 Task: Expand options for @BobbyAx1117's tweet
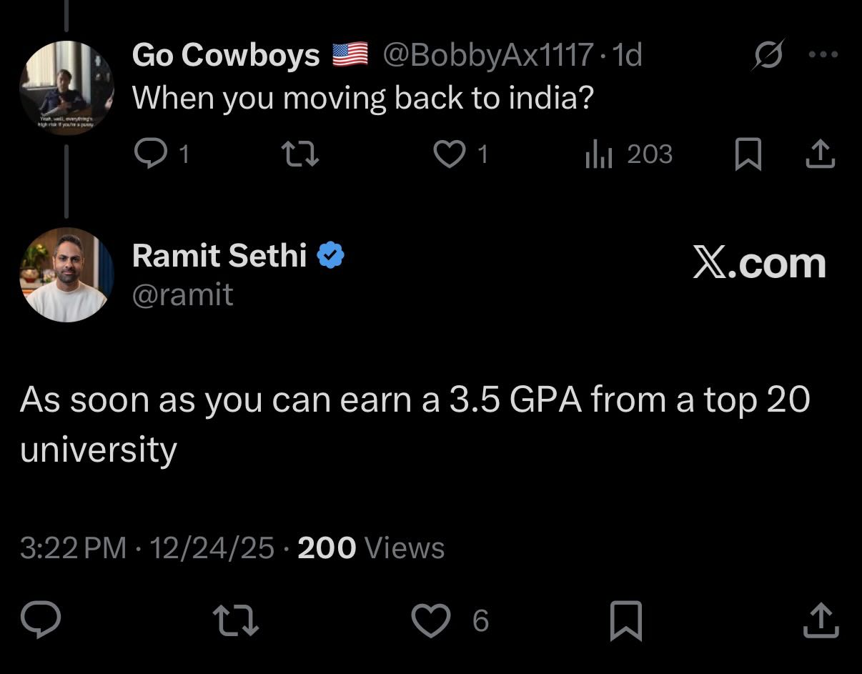[823, 54]
